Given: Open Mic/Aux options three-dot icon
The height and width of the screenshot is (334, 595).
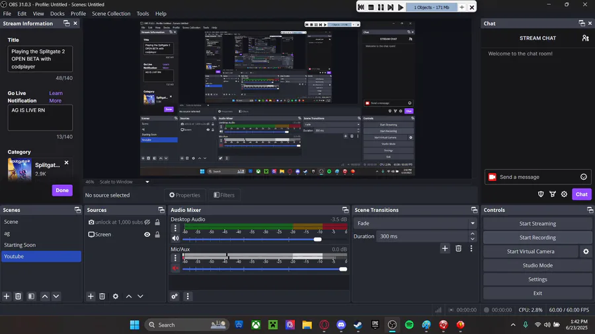Looking at the screenshot, I should [x=175, y=258].
